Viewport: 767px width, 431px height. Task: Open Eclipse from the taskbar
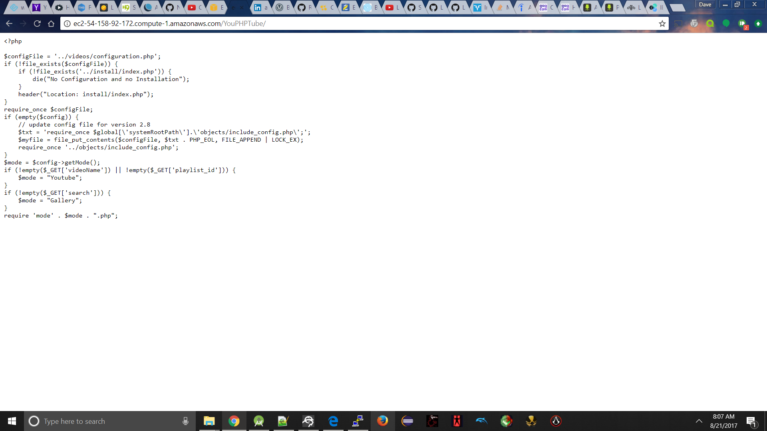[407, 421]
